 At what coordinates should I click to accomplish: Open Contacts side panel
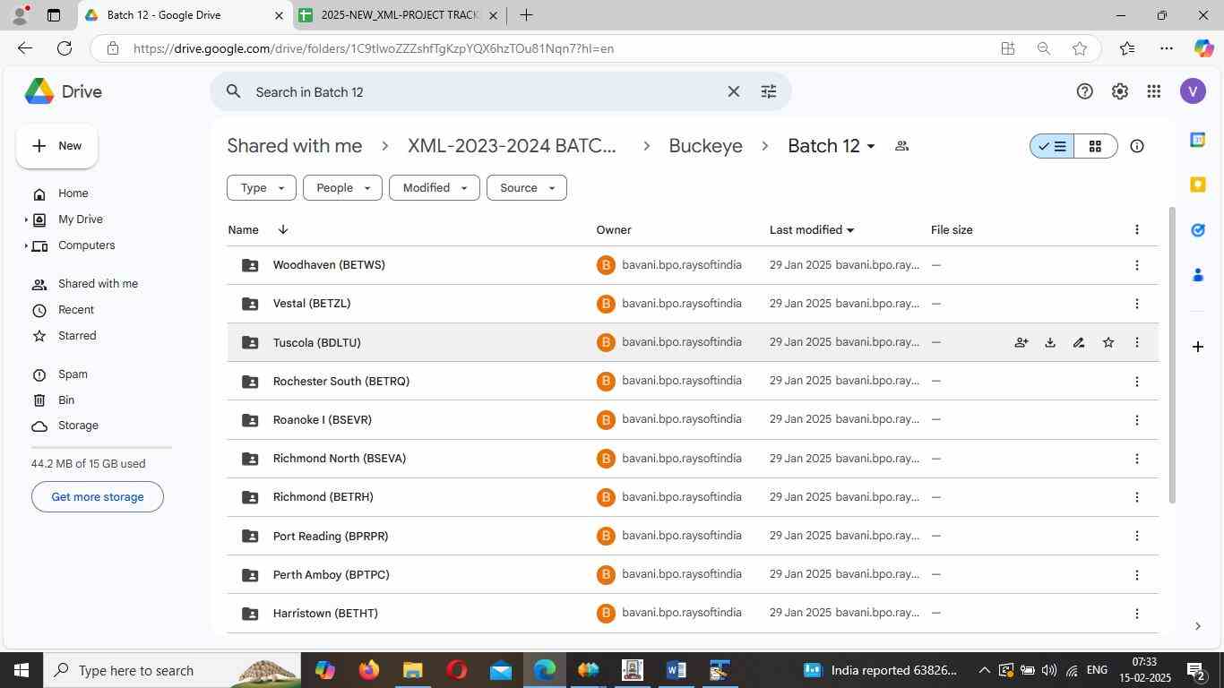tap(1197, 275)
